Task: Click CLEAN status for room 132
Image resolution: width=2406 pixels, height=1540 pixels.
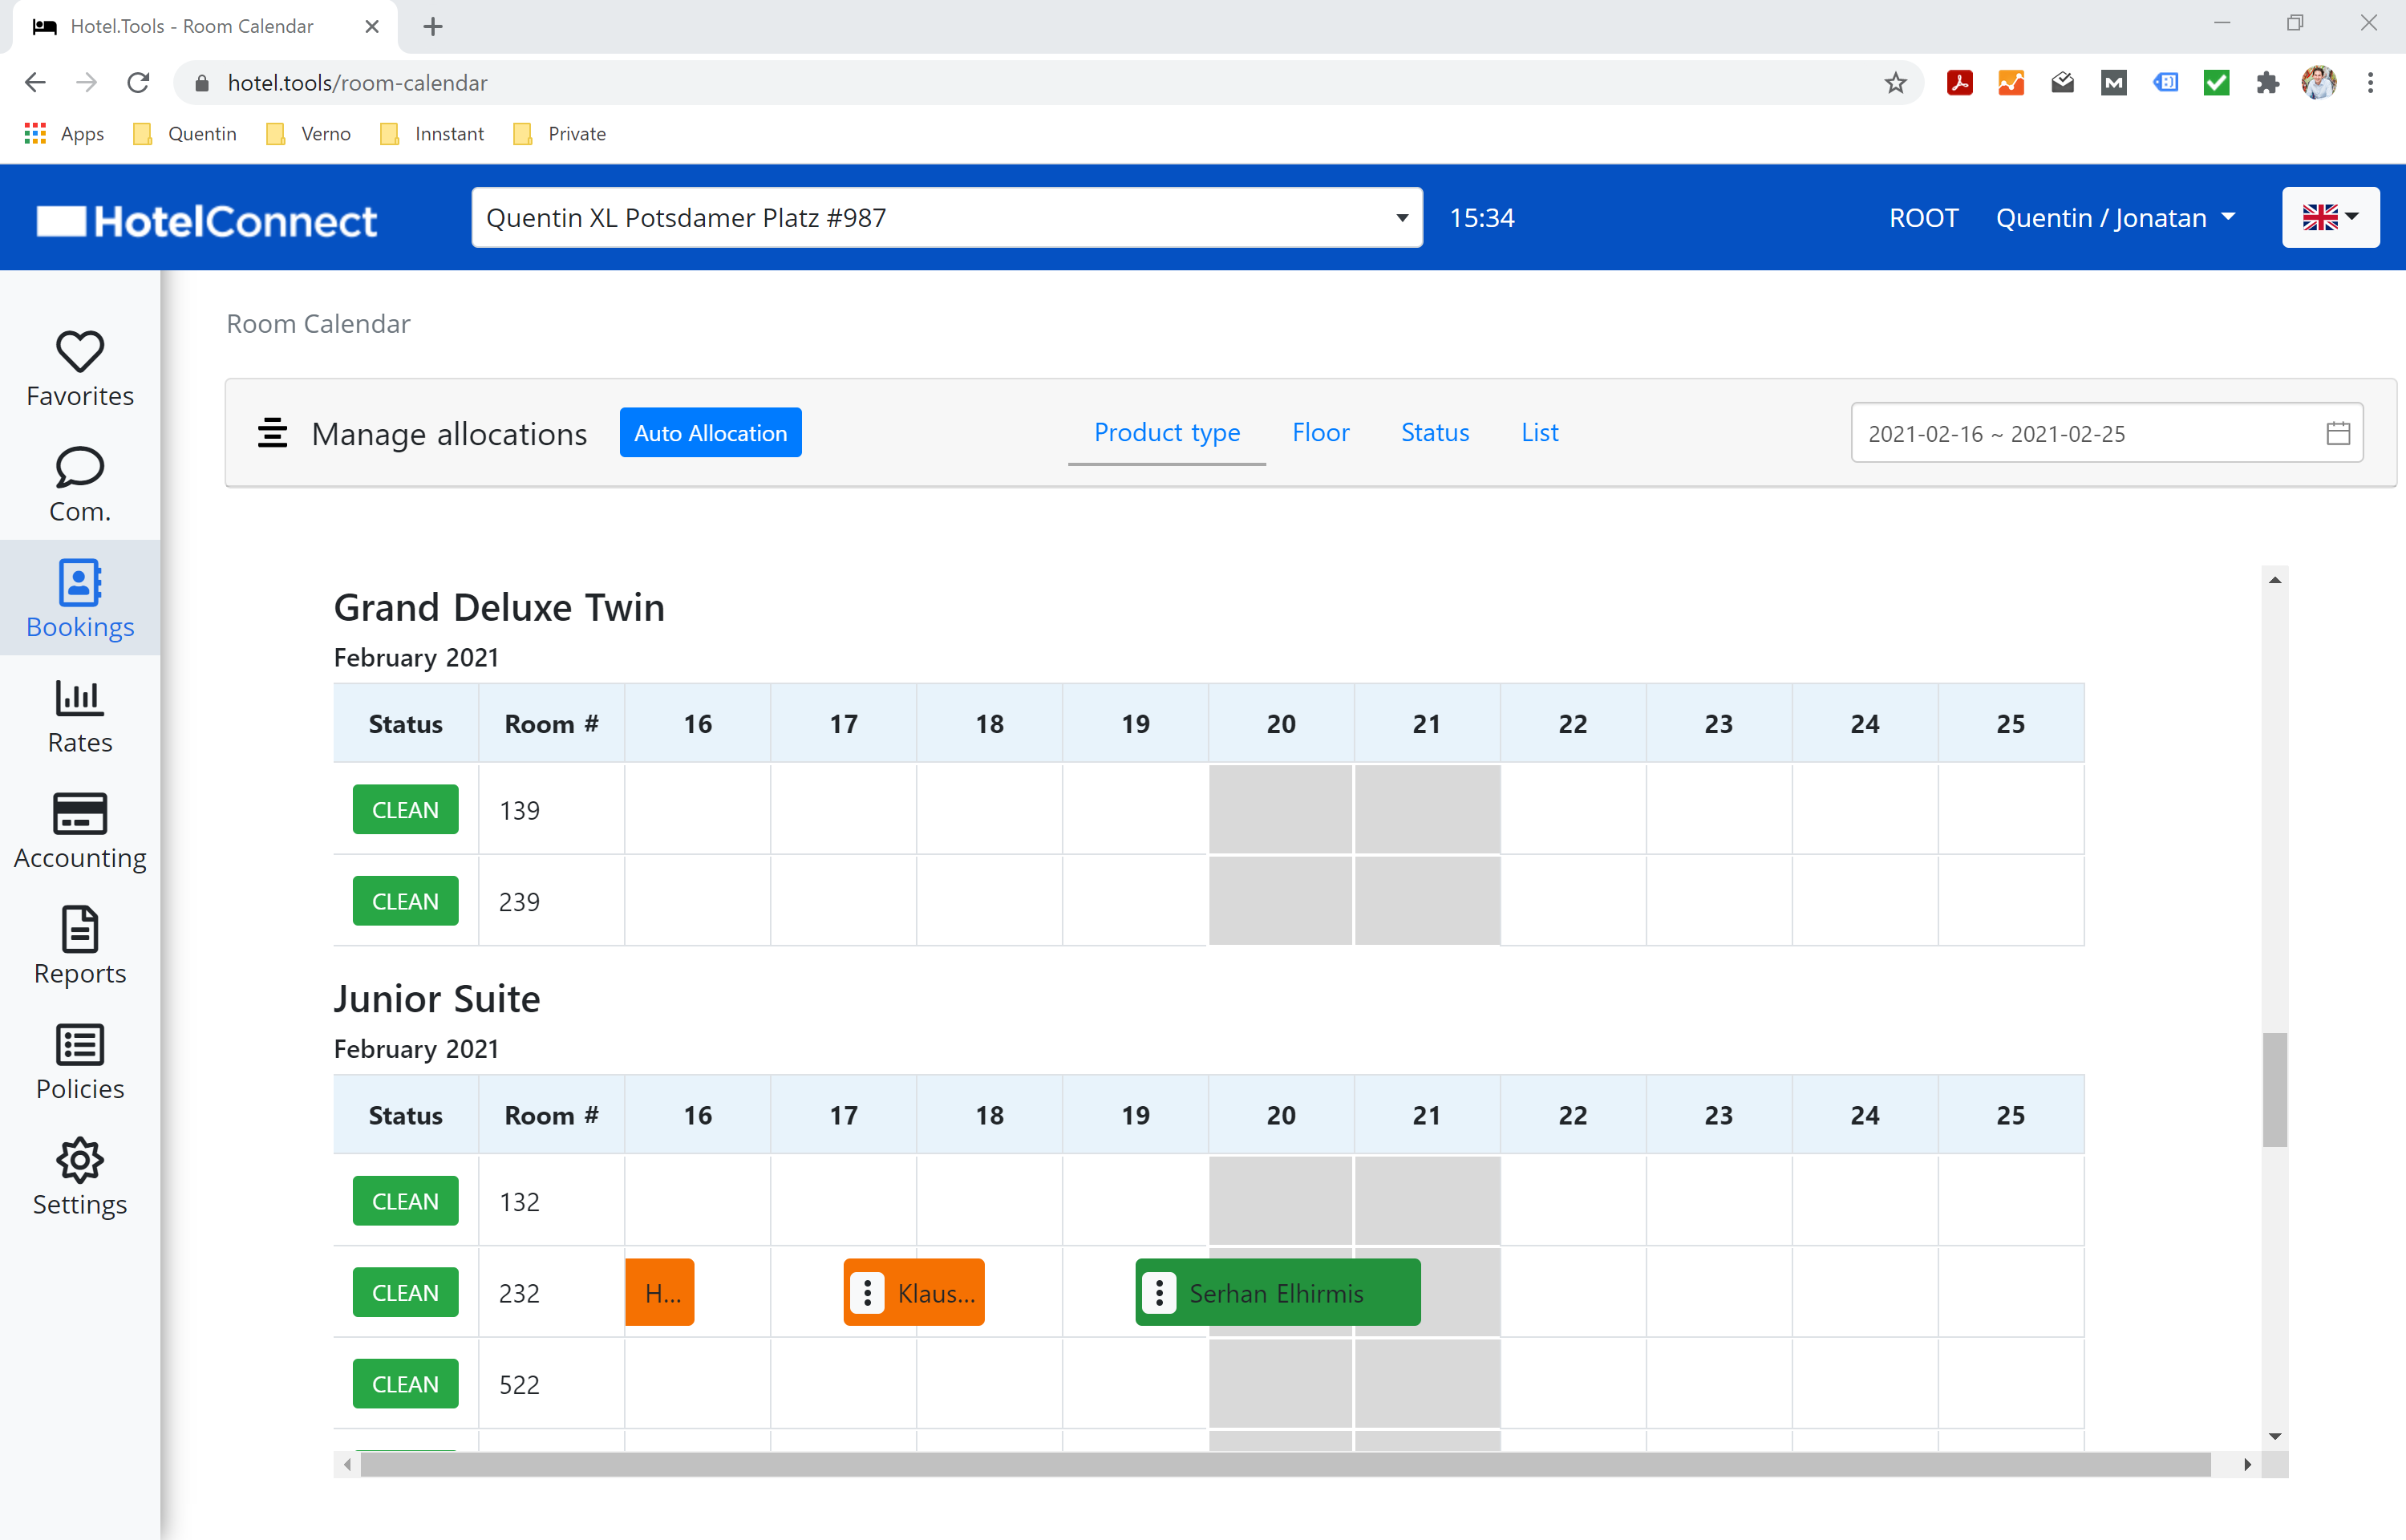Action: 405,1201
